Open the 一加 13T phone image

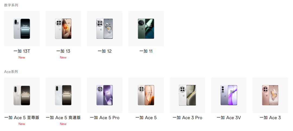coord(22,29)
